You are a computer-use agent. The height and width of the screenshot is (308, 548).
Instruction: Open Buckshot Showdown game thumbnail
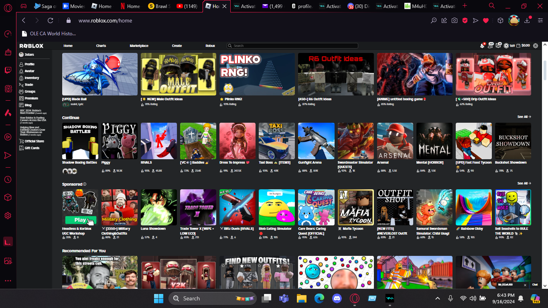point(513,141)
